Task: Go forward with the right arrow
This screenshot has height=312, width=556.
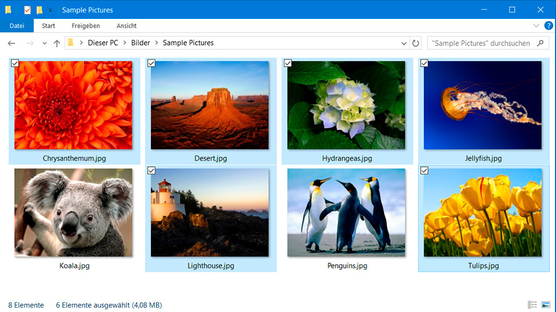Action: click(30, 43)
